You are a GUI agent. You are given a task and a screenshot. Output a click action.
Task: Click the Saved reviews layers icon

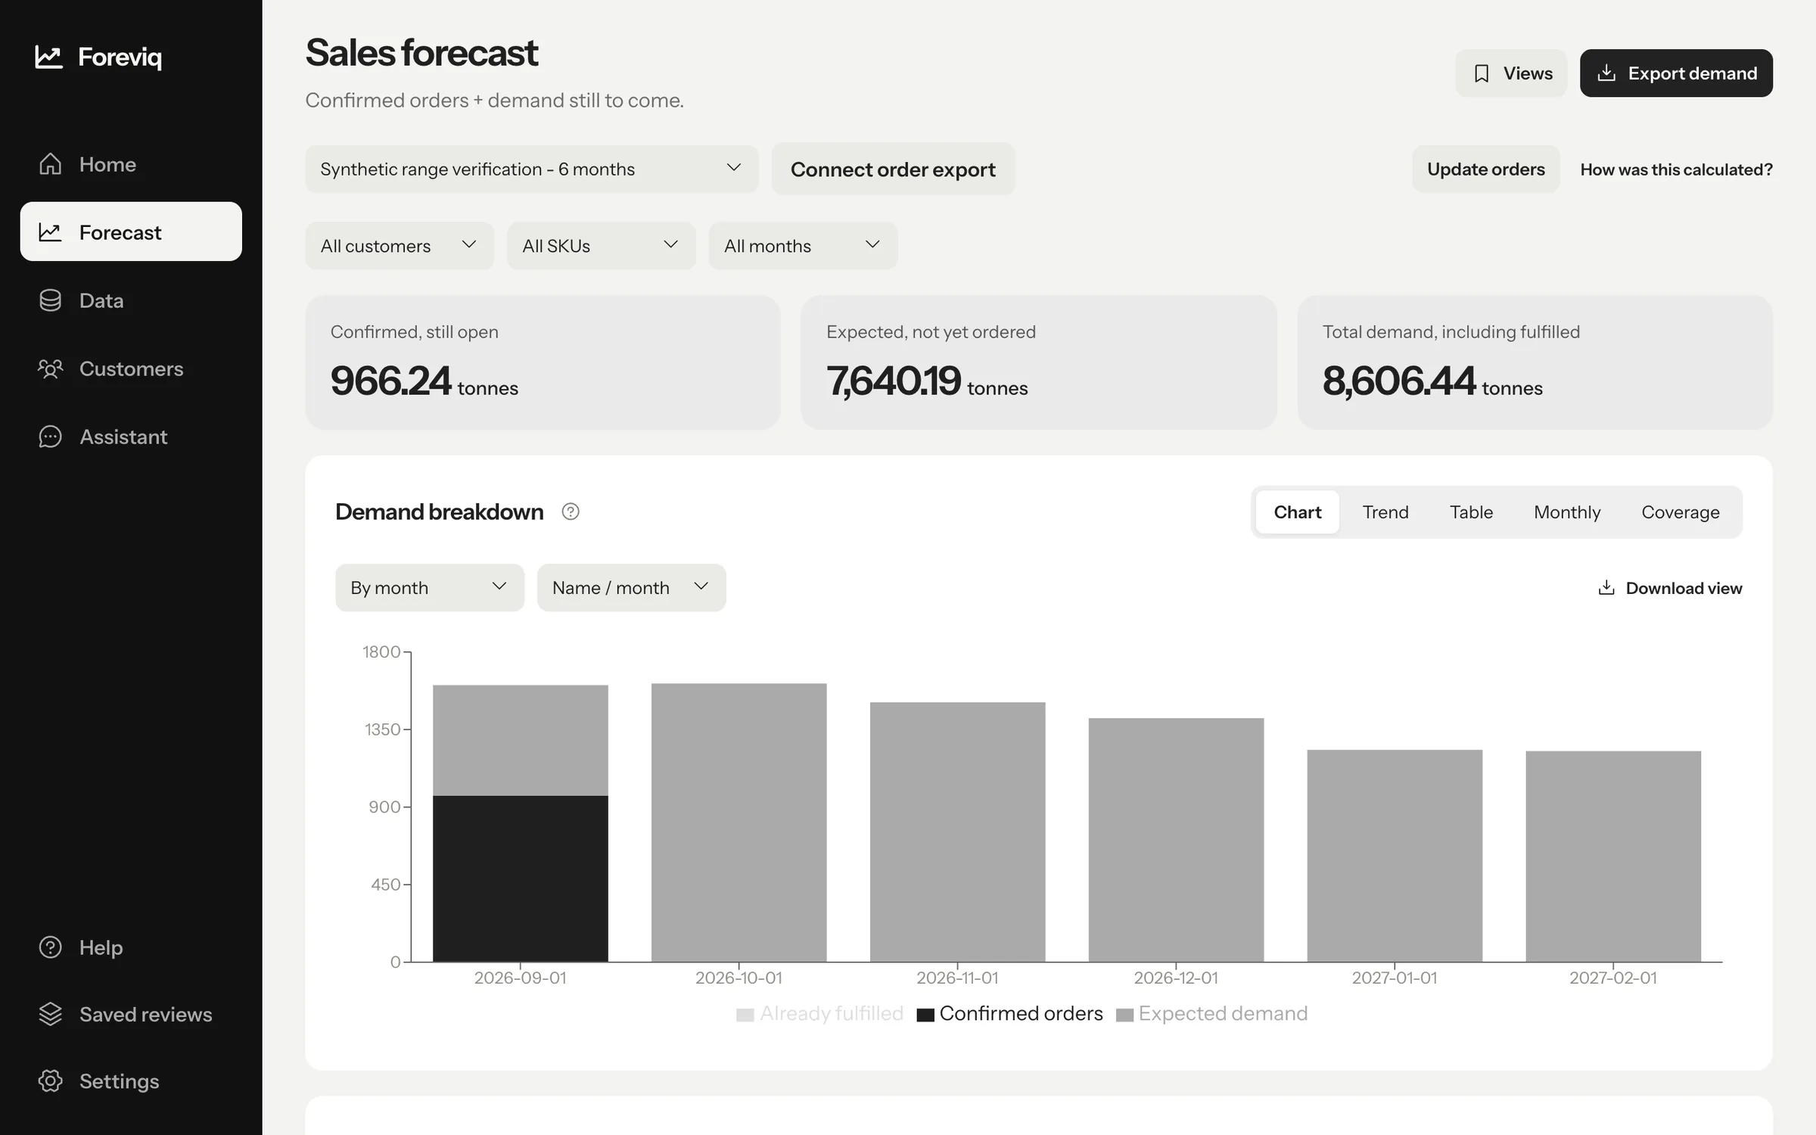pos(50,1014)
